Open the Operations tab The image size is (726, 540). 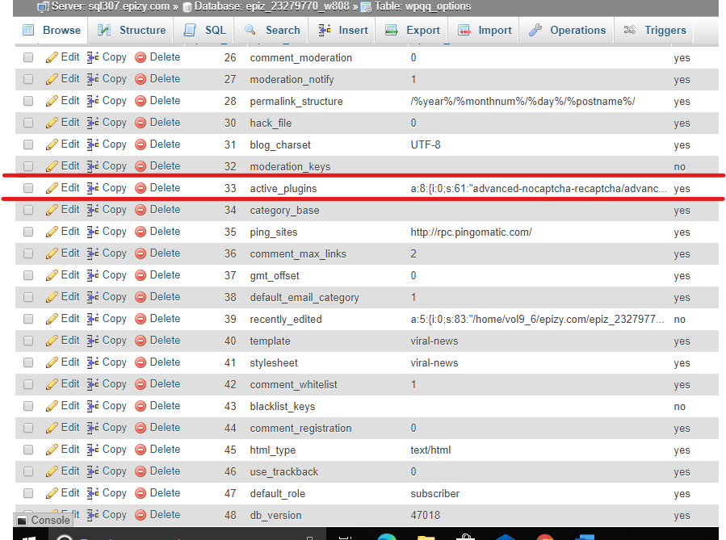pyautogui.click(x=567, y=30)
